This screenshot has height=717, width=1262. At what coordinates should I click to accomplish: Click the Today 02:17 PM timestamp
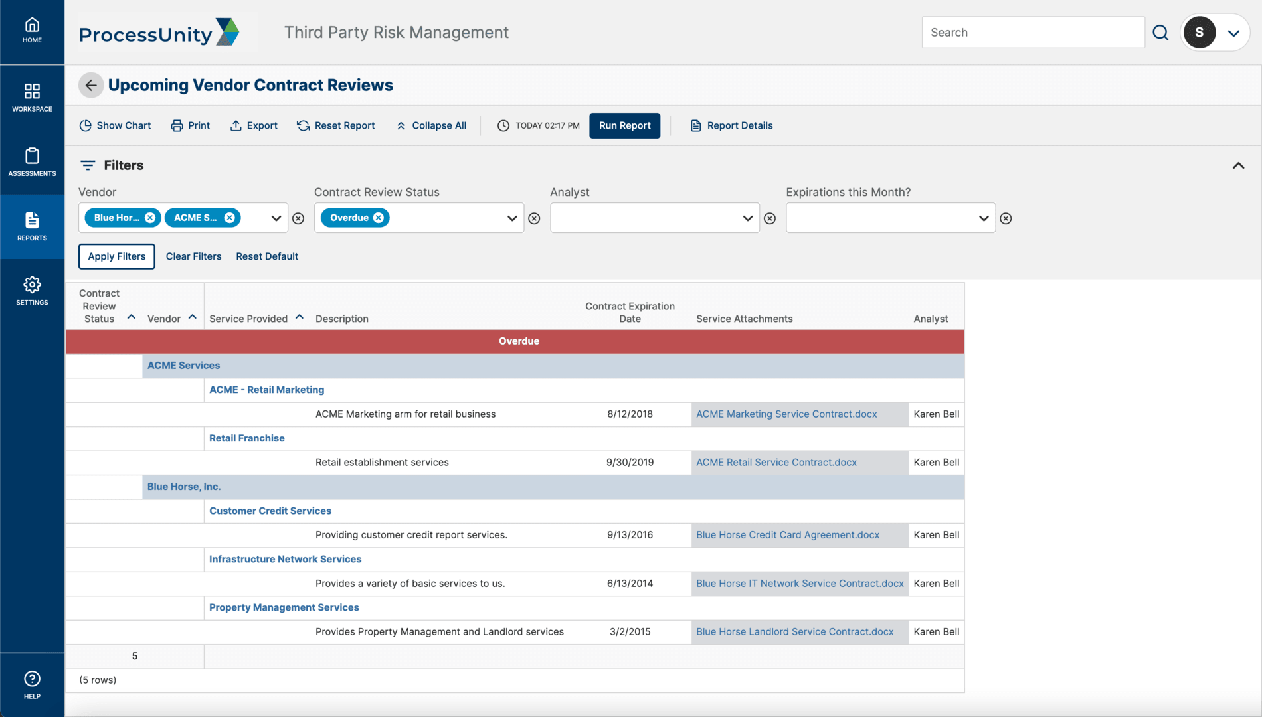[539, 125]
